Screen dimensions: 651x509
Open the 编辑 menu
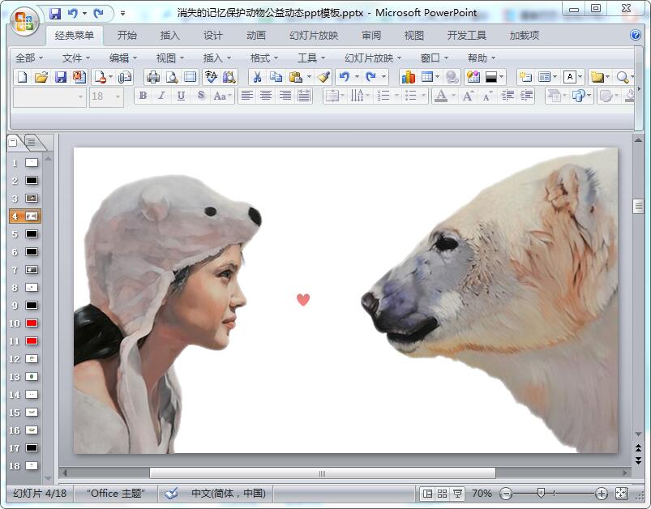point(123,58)
